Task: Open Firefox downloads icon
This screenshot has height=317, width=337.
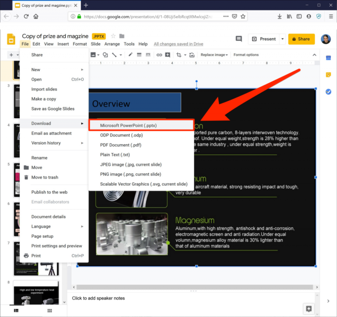Action: pyautogui.click(x=279, y=16)
